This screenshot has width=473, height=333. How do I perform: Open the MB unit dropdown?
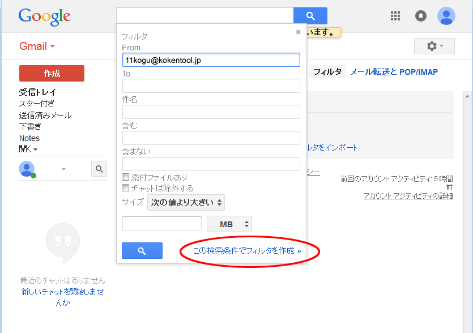coord(229,224)
